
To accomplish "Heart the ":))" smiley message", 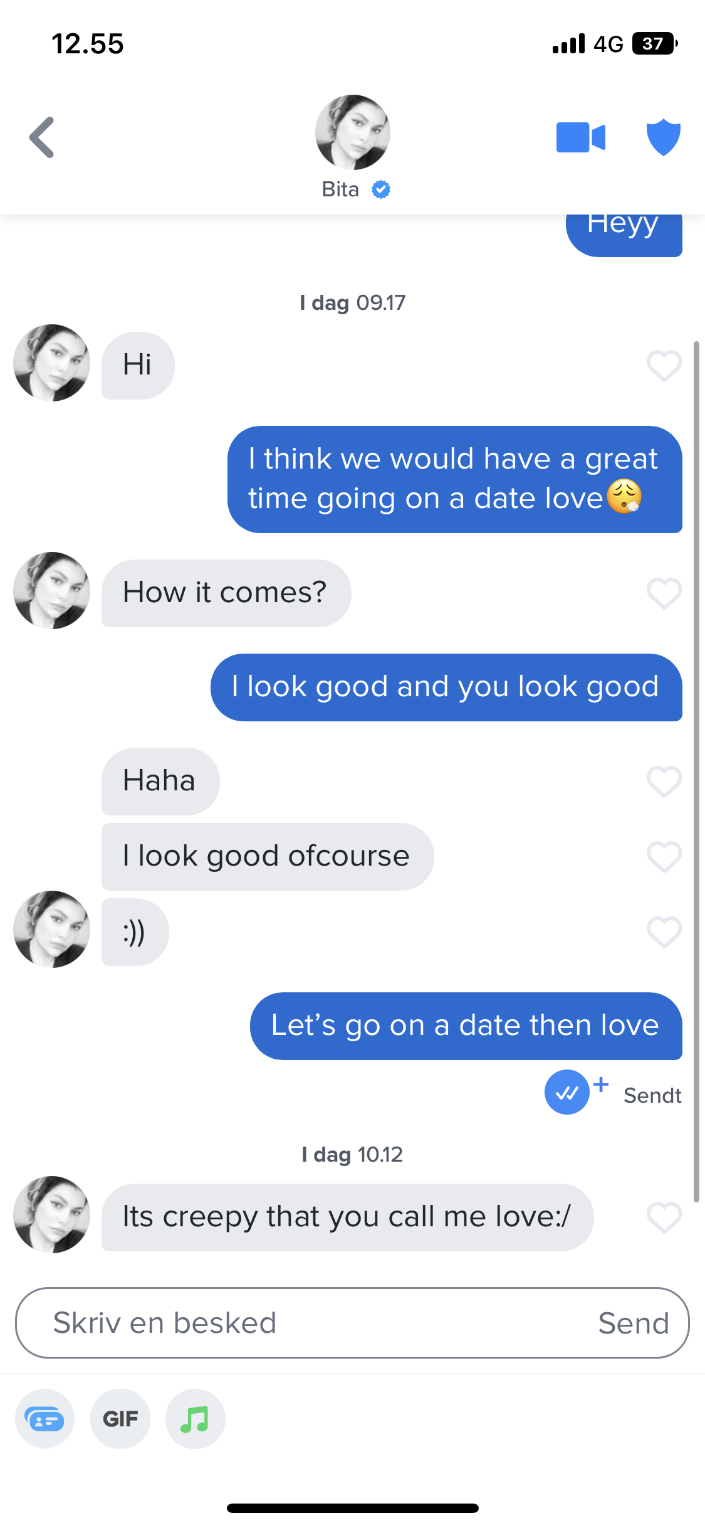I will coord(664,931).
